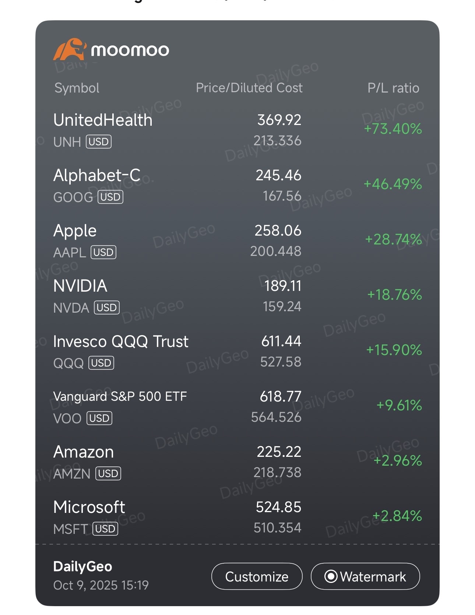
Task: Open the Alphabet-C holding
Action: (x=97, y=176)
